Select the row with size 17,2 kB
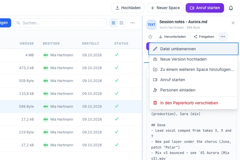The width and height of the screenshot is (240, 160). [x=71, y=119]
